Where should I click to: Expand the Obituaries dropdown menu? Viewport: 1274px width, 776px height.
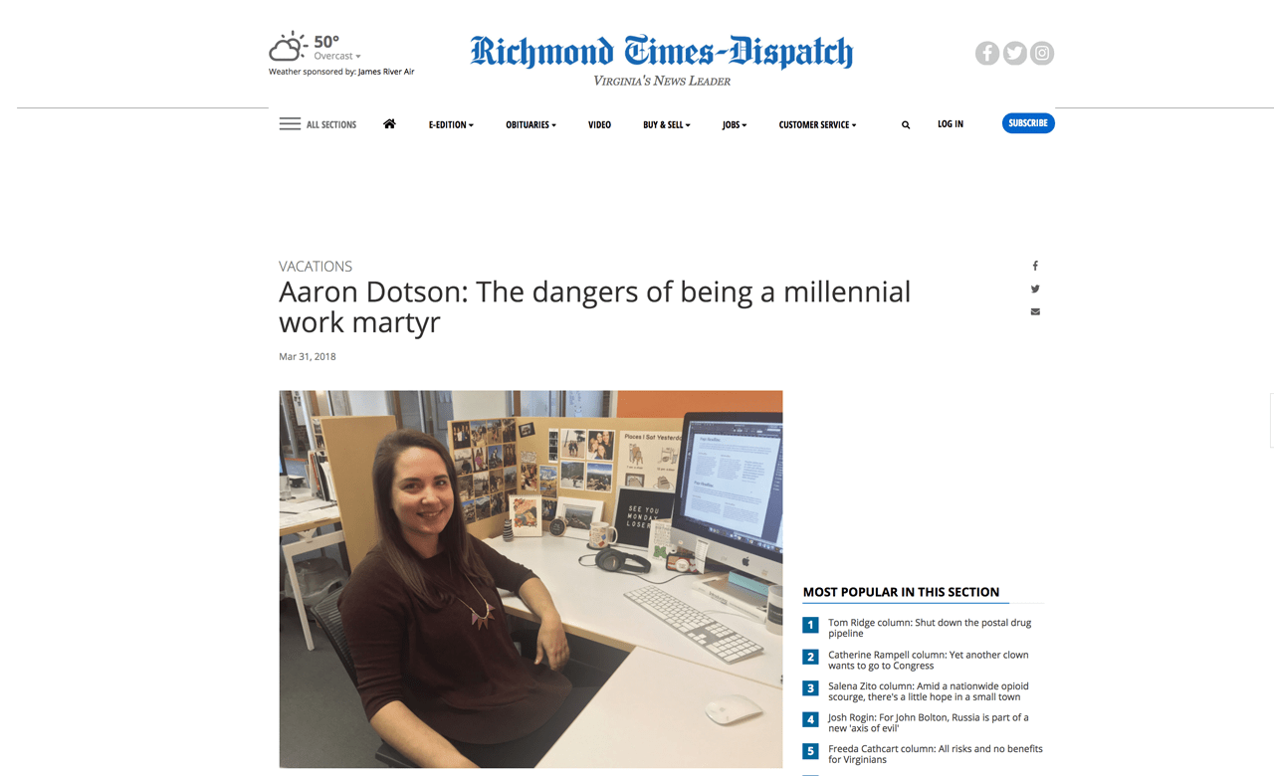coord(531,125)
